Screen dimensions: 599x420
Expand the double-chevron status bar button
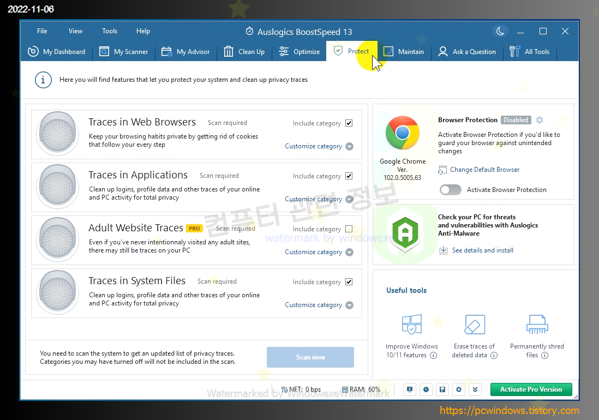475,389
